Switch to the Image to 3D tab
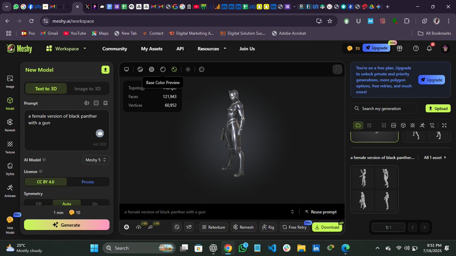456x256 pixels. 87,88
